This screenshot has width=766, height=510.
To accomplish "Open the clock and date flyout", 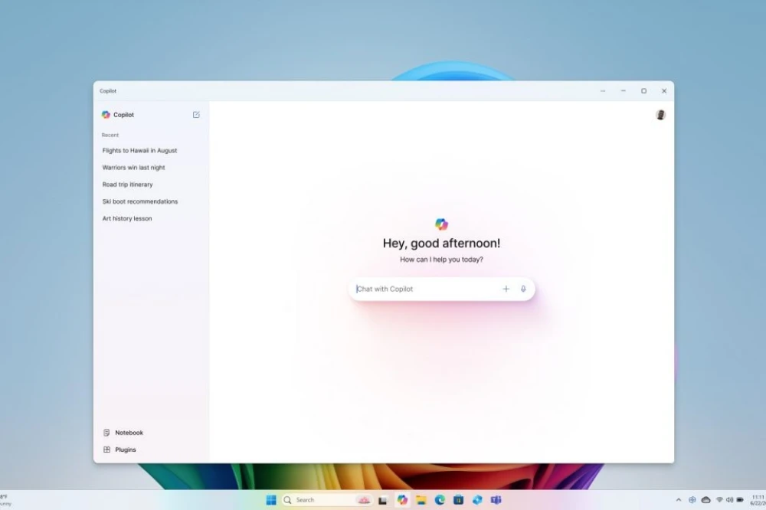I will tap(758, 500).
